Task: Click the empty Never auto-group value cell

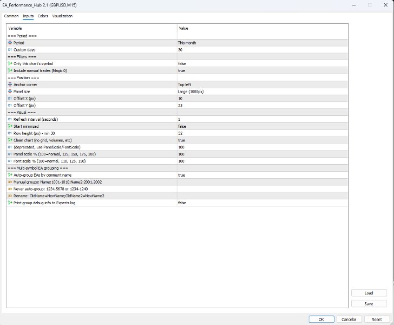Action: 262,189
